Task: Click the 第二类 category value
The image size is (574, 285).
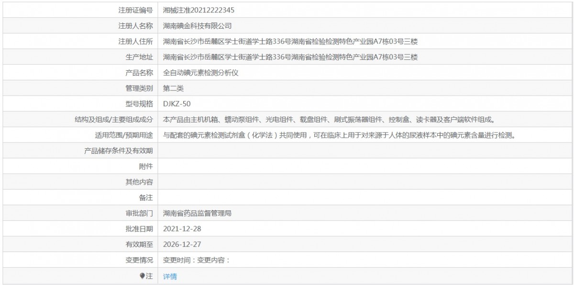Action: 173,88
